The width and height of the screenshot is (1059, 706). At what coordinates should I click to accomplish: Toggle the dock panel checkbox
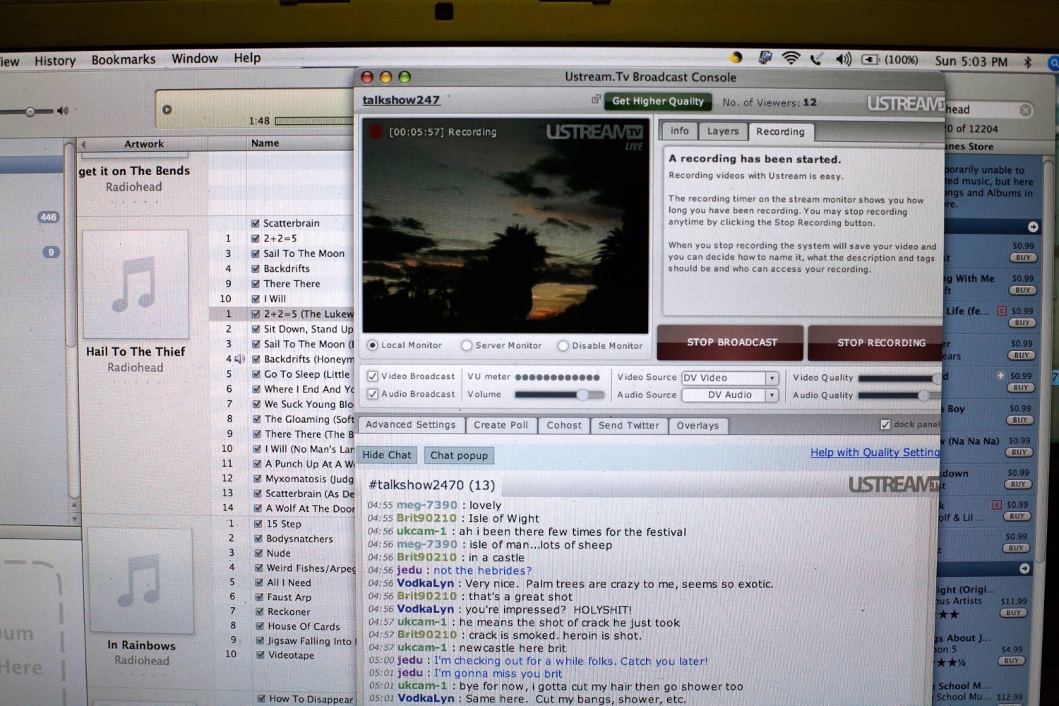(885, 424)
